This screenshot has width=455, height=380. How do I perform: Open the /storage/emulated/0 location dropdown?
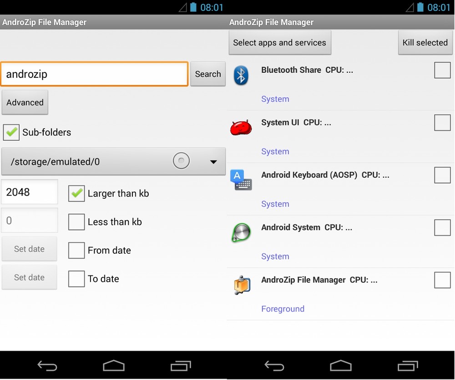pyautogui.click(x=113, y=161)
